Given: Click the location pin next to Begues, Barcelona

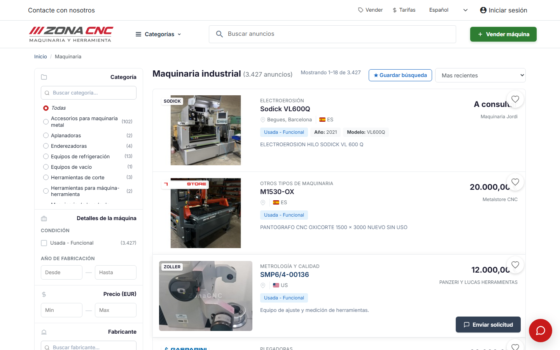Looking at the screenshot, I should pos(263,120).
